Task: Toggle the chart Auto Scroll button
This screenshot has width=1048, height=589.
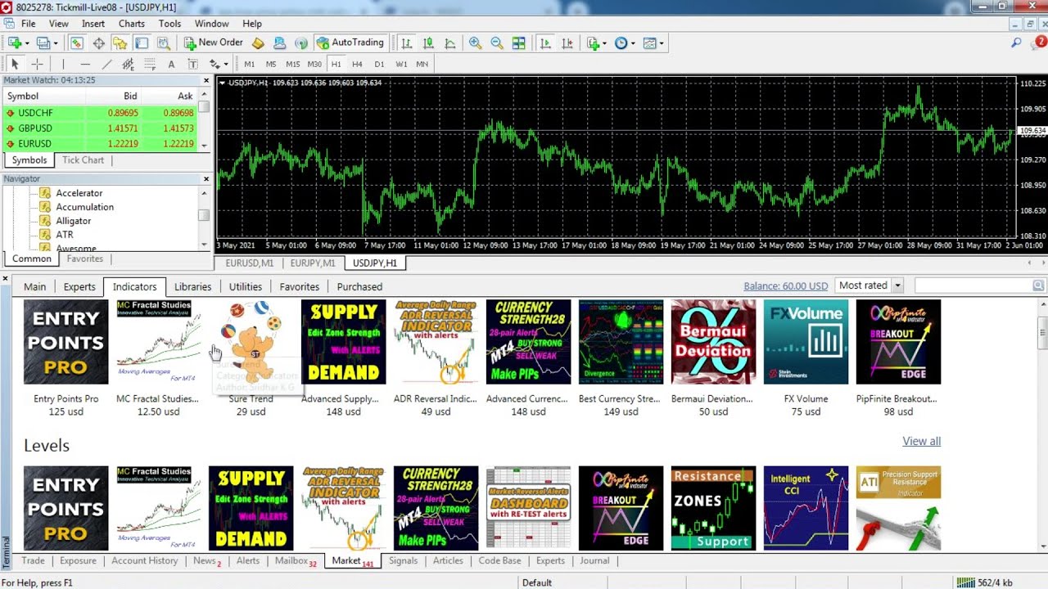Action: (545, 43)
